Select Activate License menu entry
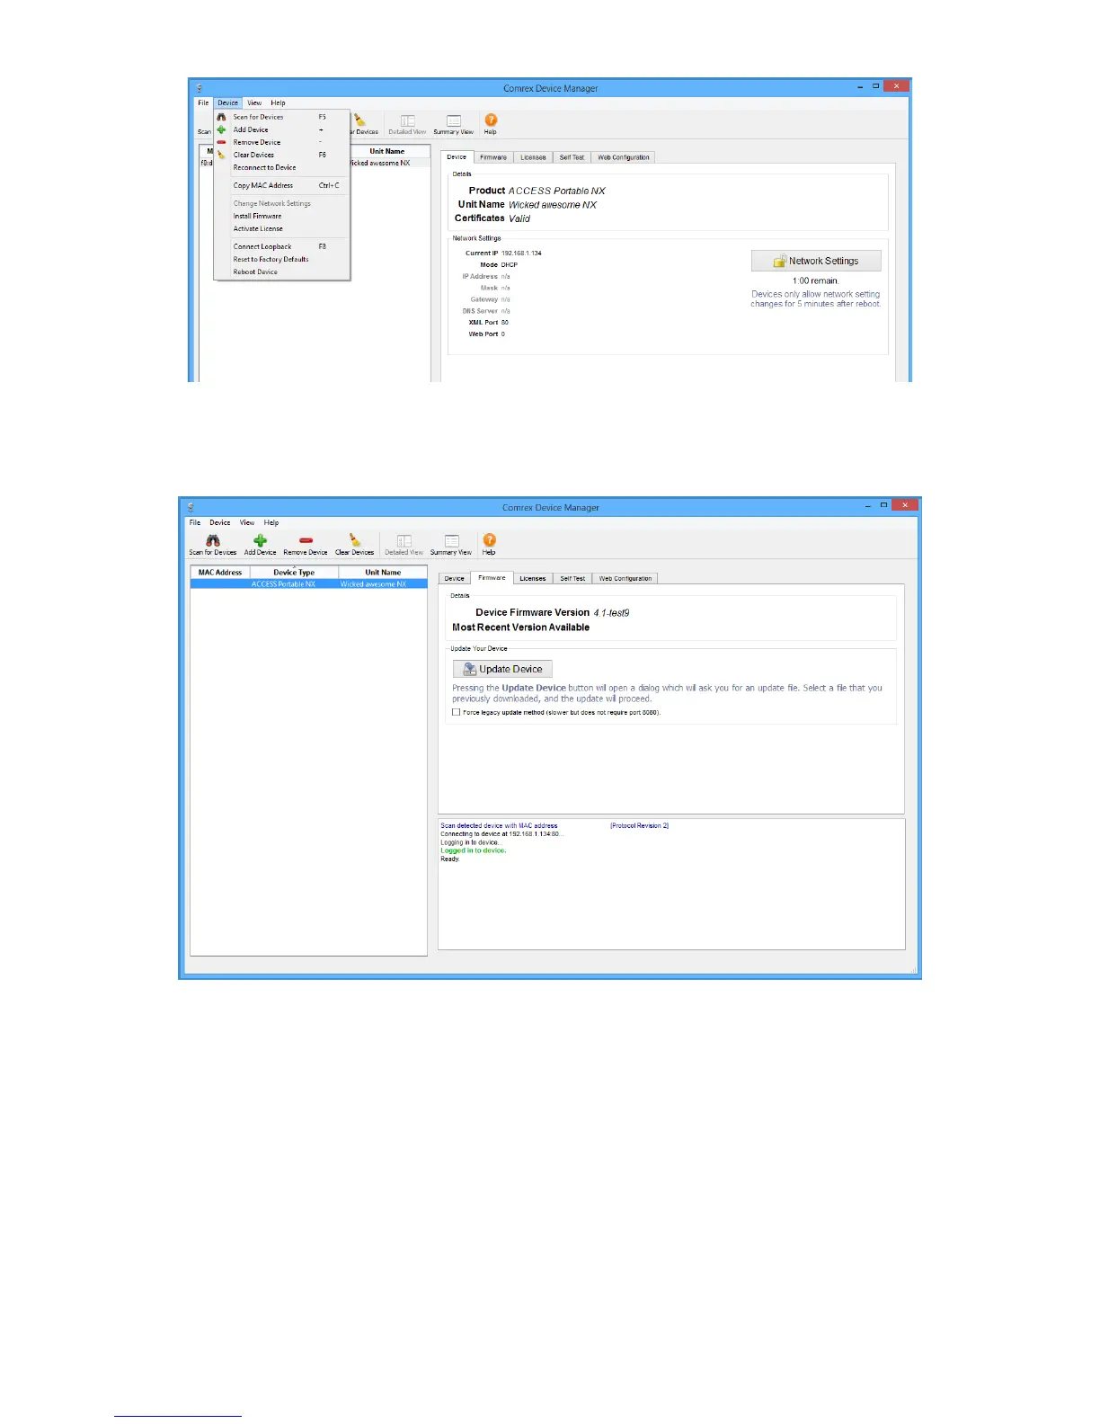1100x1424 pixels. pyautogui.click(x=281, y=228)
